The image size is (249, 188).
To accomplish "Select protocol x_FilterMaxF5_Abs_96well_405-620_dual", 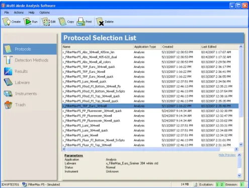I will (150, 57).
